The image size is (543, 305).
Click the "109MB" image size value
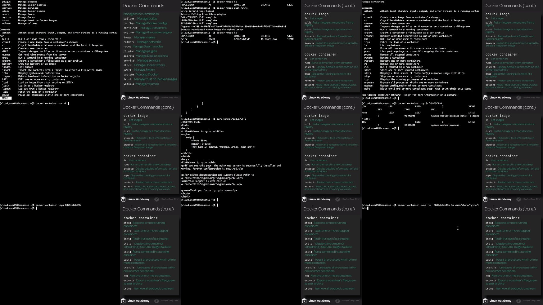click(291, 39)
